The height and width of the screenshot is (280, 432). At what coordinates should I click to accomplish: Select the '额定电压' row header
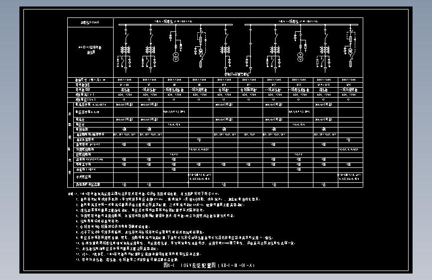coord(85,100)
